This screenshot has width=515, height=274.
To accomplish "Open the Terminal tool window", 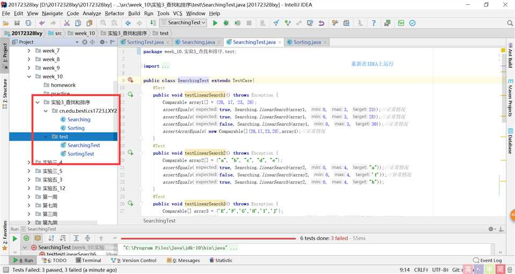I will (89, 260).
